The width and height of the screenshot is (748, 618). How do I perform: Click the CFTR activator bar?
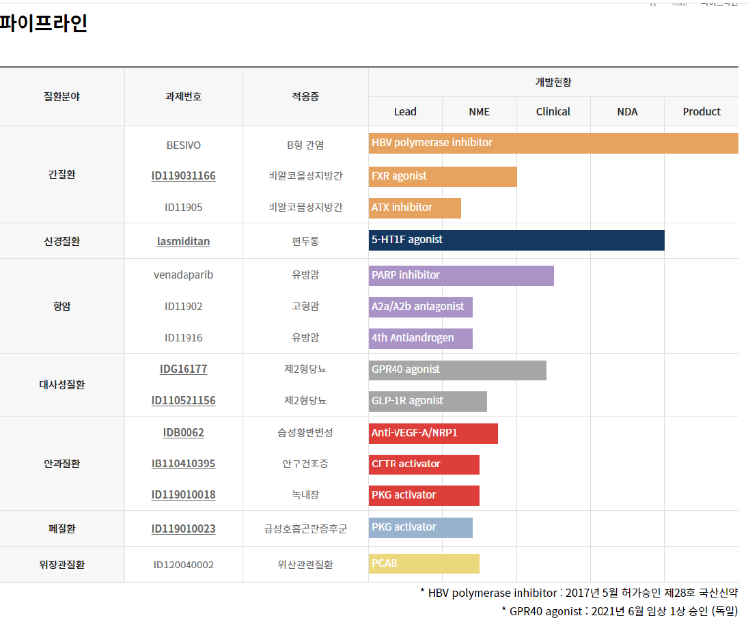click(424, 464)
